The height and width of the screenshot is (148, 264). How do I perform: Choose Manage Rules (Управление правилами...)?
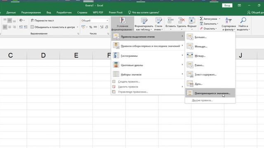tap(148, 92)
